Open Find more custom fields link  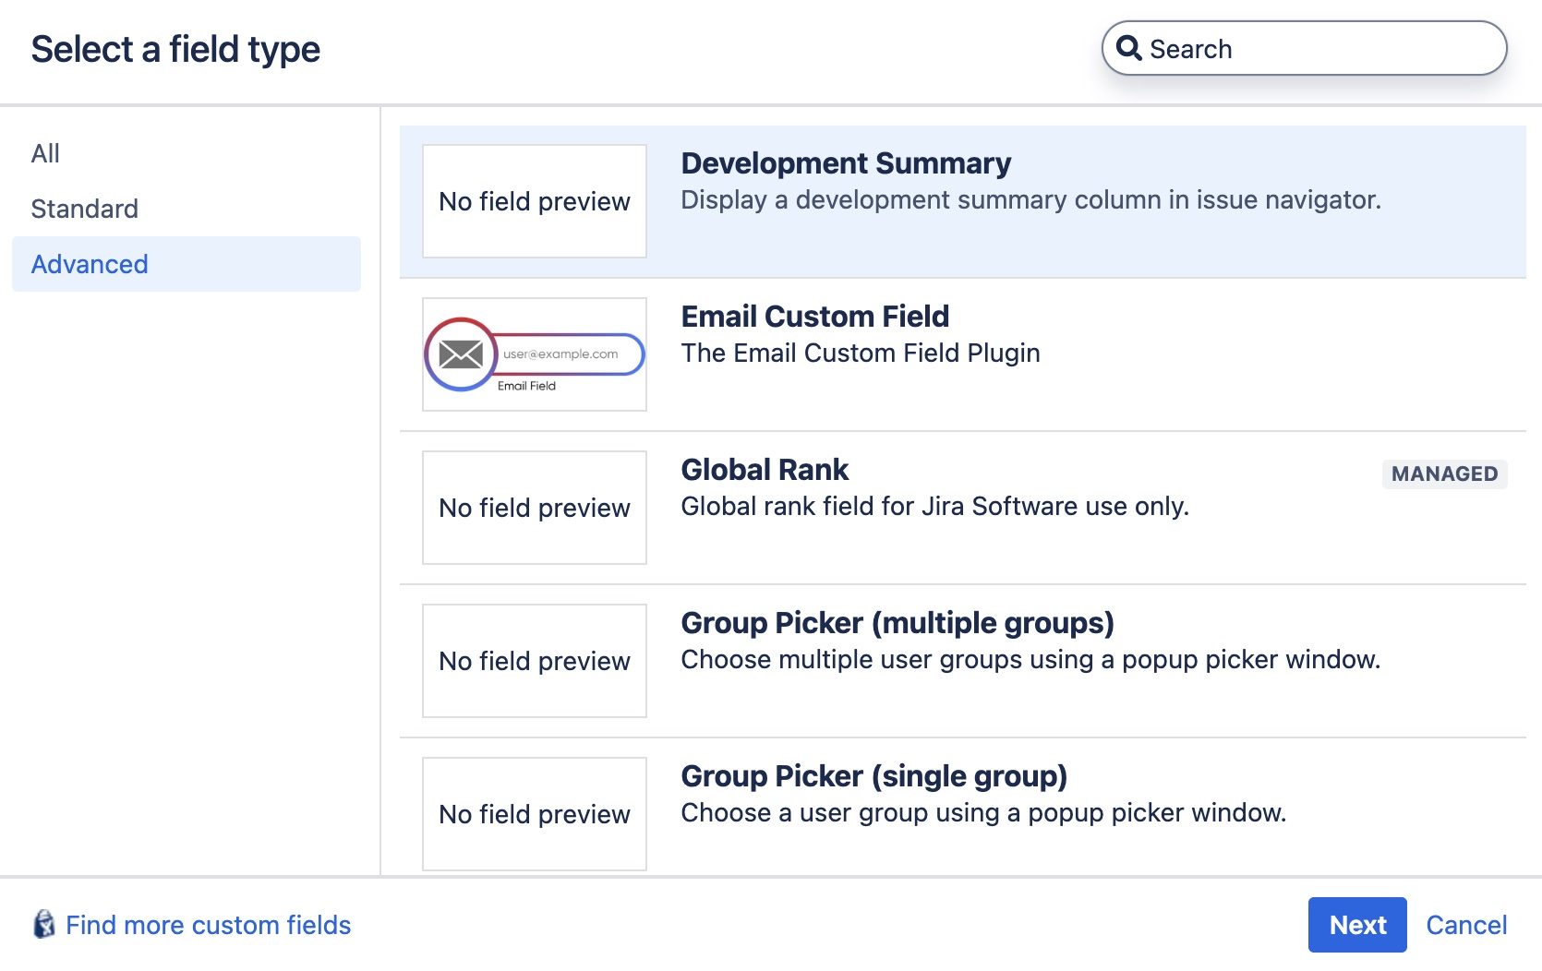click(209, 925)
